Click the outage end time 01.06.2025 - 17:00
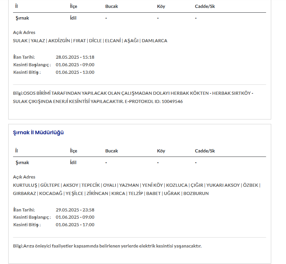 [x=75, y=225]
